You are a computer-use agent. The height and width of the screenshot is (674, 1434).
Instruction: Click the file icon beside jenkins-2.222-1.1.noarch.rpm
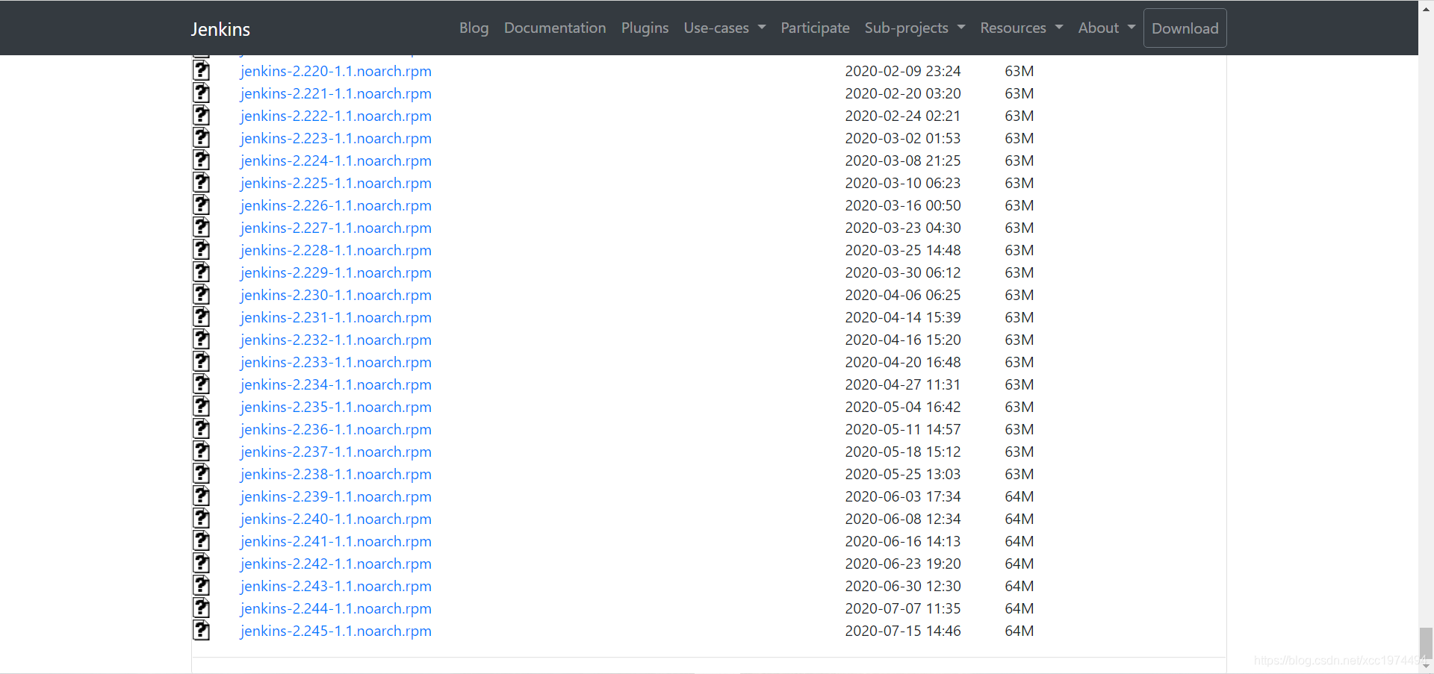[201, 116]
